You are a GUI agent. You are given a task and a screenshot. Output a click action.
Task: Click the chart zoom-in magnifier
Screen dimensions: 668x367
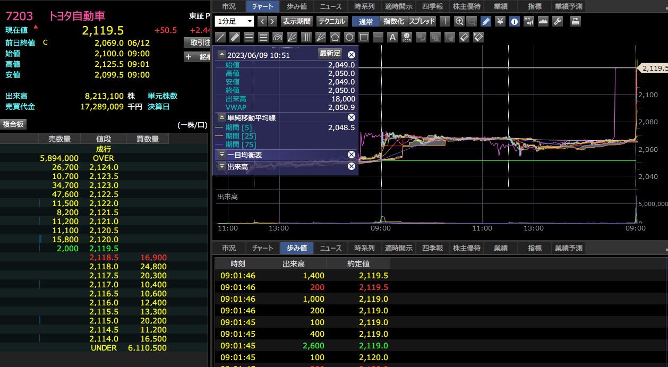coord(459,21)
